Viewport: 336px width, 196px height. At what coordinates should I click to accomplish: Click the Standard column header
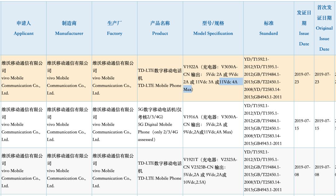pos(268,28)
